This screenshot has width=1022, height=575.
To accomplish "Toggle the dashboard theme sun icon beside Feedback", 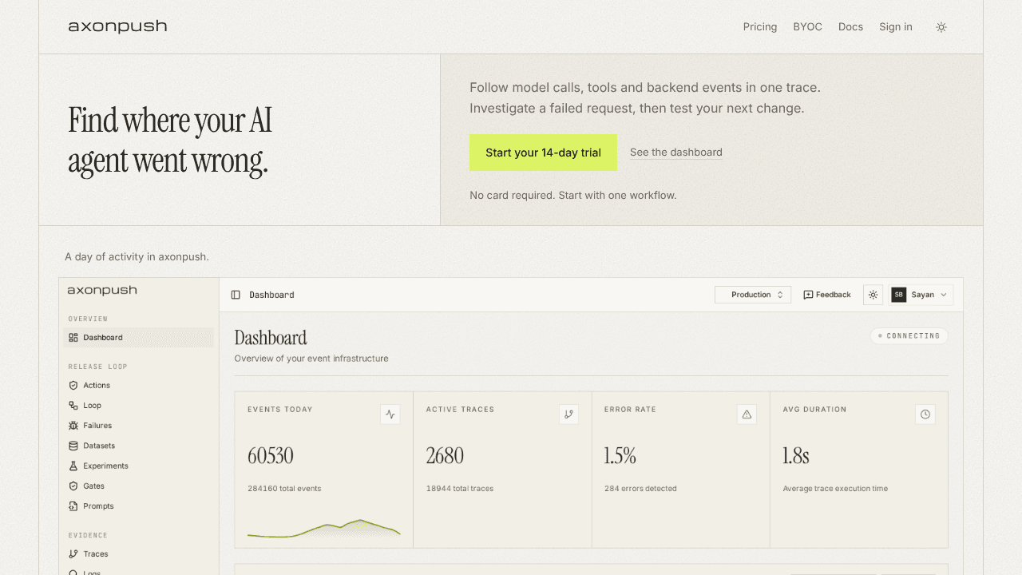I will point(873,295).
